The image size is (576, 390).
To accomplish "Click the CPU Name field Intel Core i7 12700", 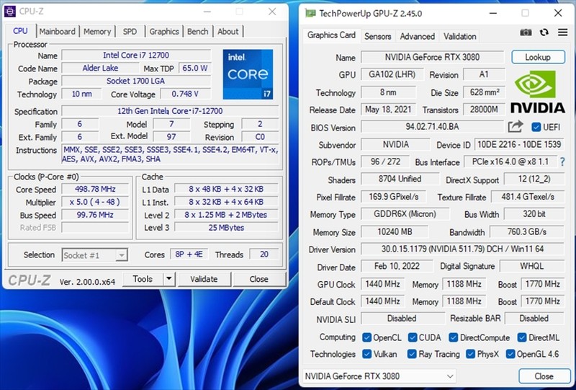I will (x=136, y=56).
